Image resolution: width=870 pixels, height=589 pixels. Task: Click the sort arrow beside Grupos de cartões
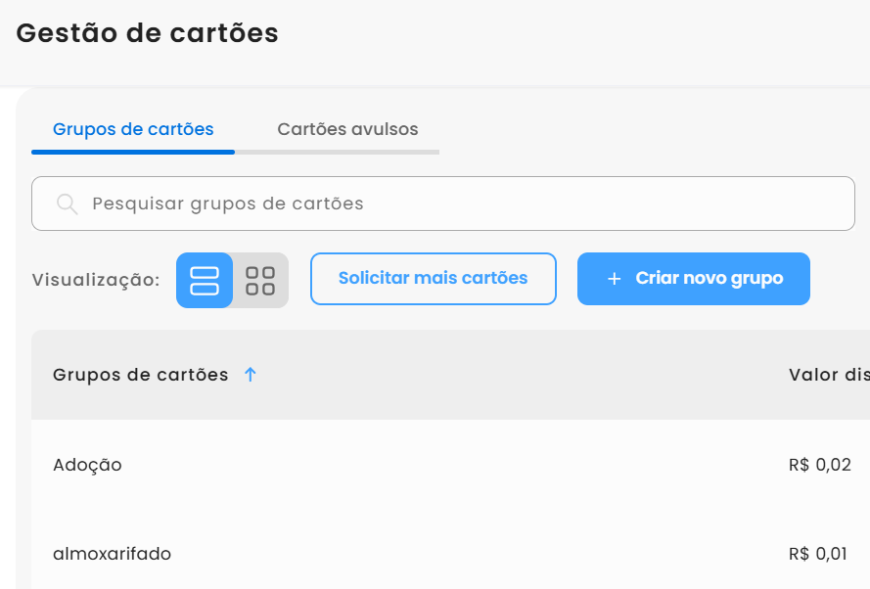tap(251, 375)
